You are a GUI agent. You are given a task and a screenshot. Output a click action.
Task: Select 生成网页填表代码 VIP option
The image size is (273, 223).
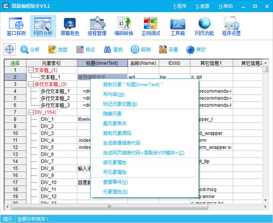[x=144, y=153]
